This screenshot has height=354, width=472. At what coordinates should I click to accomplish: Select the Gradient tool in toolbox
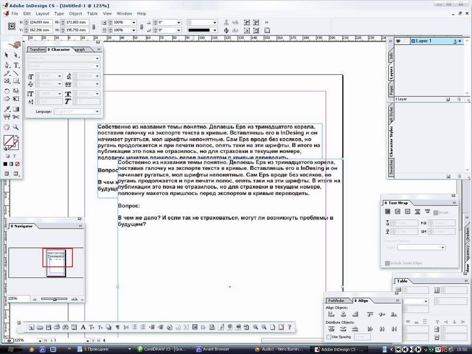[16, 109]
